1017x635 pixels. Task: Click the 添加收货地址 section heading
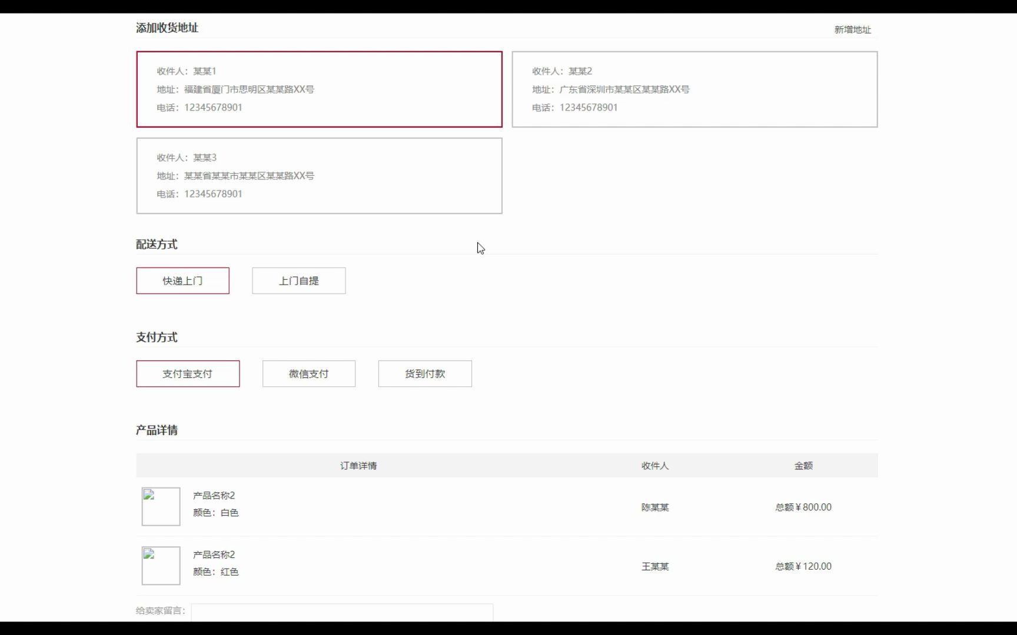coord(167,28)
